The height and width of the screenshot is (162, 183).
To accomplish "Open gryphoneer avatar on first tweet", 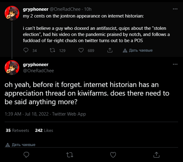I will point(12,13).
